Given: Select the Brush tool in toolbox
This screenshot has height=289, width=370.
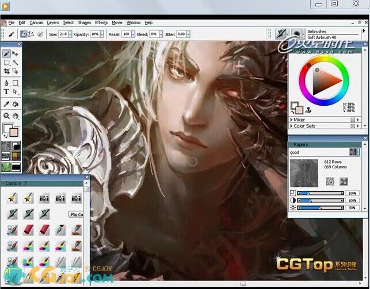Looking at the screenshot, I should 6,53.
